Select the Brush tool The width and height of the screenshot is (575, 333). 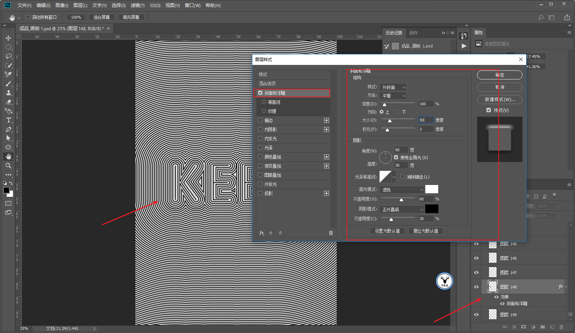pyautogui.click(x=8, y=84)
